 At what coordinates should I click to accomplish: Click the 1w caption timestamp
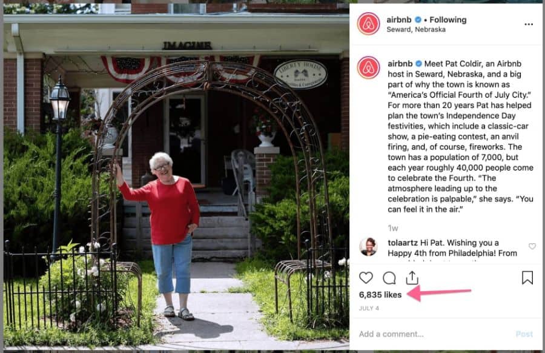[x=393, y=228]
